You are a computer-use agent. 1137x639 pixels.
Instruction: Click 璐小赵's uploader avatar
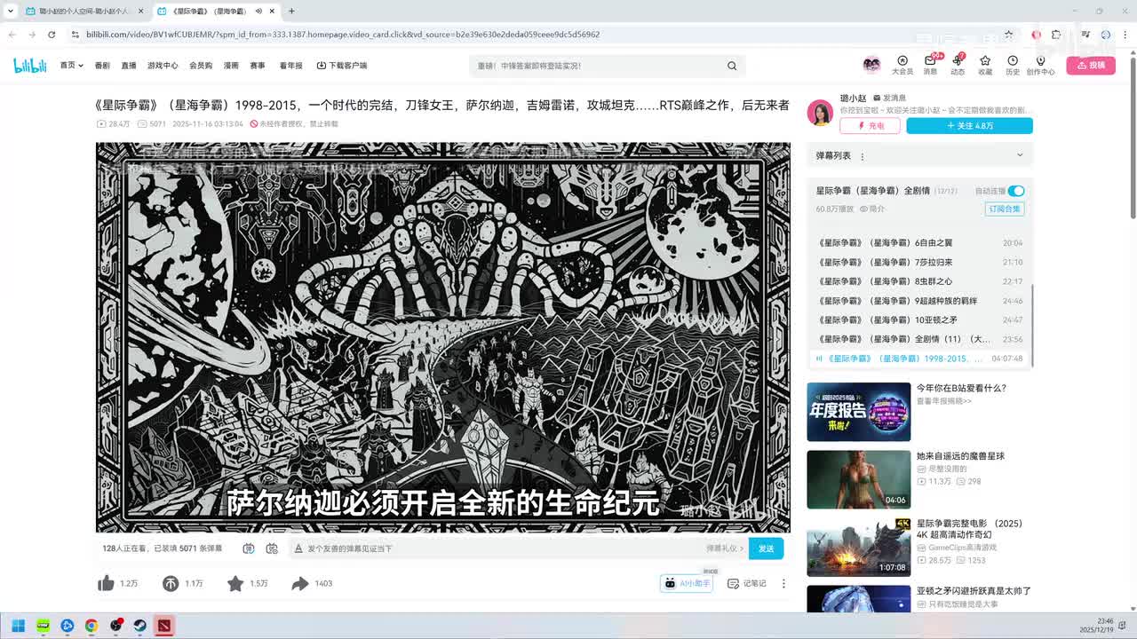[x=820, y=113]
